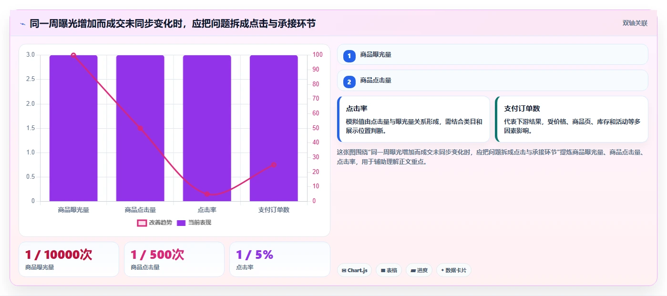Toggle the 当前表现 purple legend swatch
This screenshot has width=667, height=296.
click(181, 223)
